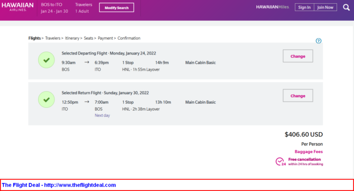Click the Jan 24 - Jan 30 dates
The height and width of the screenshot is (191, 354).
click(x=54, y=11)
